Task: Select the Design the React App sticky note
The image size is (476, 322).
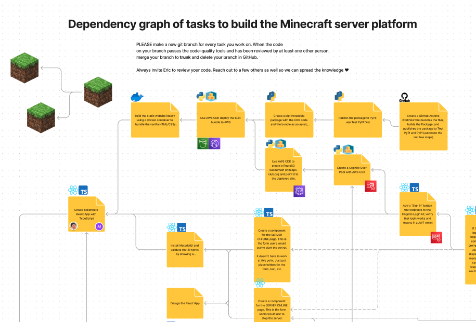Action: pyautogui.click(x=185, y=303)
